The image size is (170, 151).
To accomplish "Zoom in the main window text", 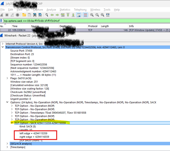I will (92, 15).
